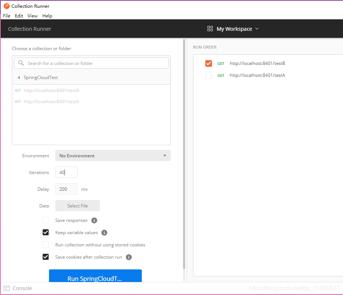Uncheck Keep variable values
Viewport: 343px width, 295px height.
click(46, 232)
